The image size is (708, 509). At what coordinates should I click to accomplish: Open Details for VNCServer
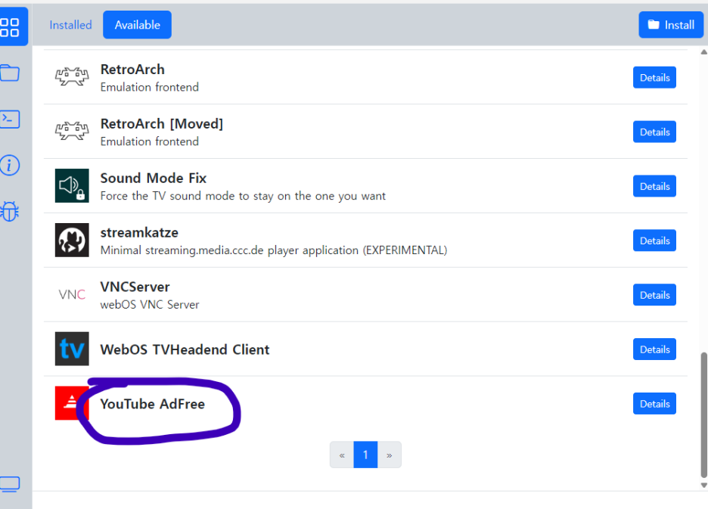(655, 295)
